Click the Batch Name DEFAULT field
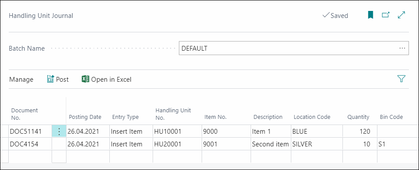The image size is (419, 170). (x=293, y=49)
